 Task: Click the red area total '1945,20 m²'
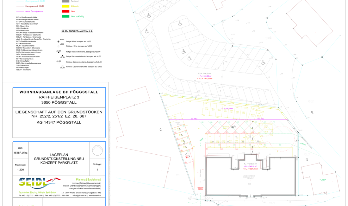[208, 79]
